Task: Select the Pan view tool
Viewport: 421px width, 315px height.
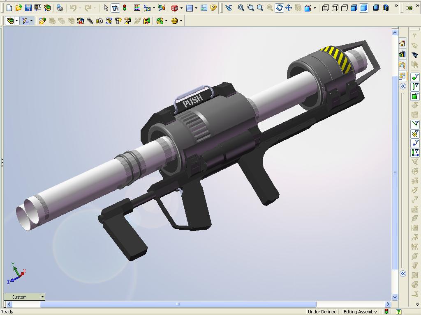Action: tap(289, 8)
